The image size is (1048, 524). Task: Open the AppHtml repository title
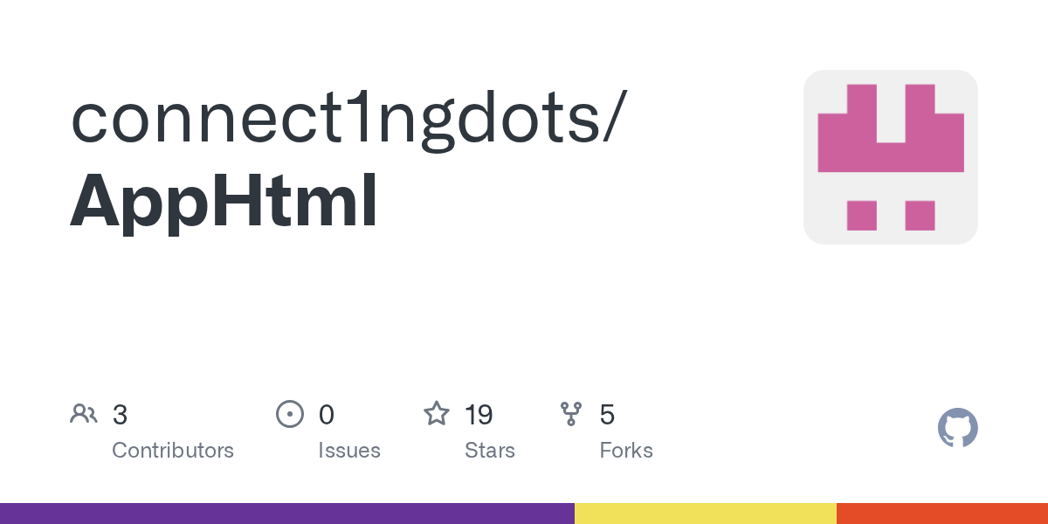(x=224, y=201)
